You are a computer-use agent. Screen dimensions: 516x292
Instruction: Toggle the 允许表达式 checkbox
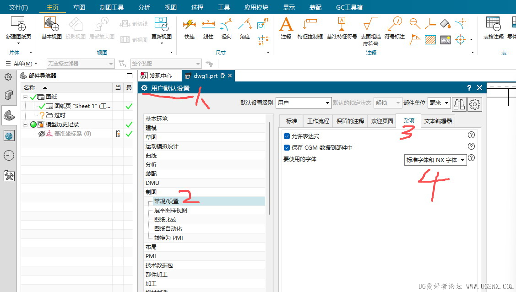point(287,136)
